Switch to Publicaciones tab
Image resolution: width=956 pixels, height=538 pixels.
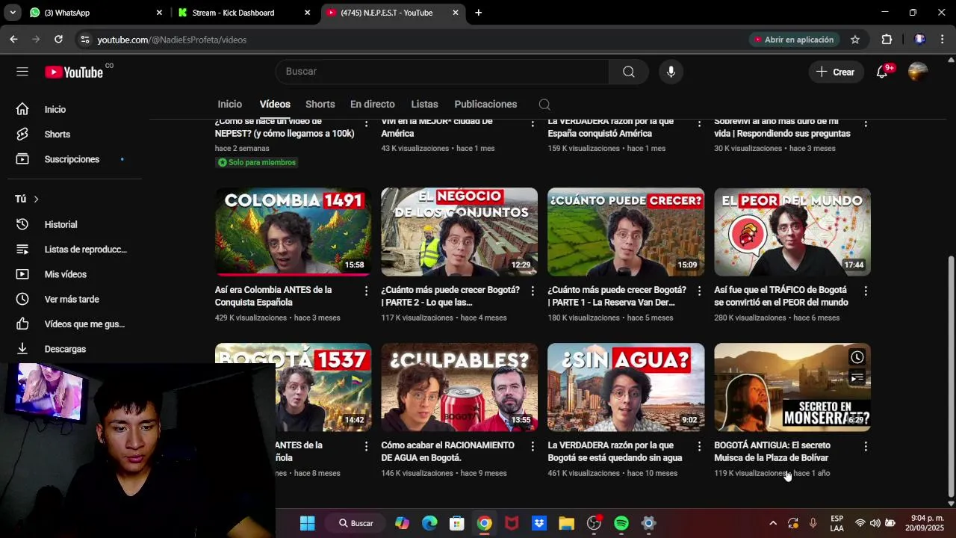(x=485, y=105)
